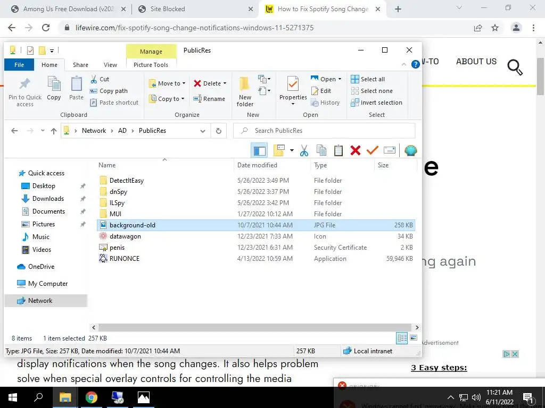Select the DetectItEasy folder
This screenshot has width=545, height=408.
(127, 181)
